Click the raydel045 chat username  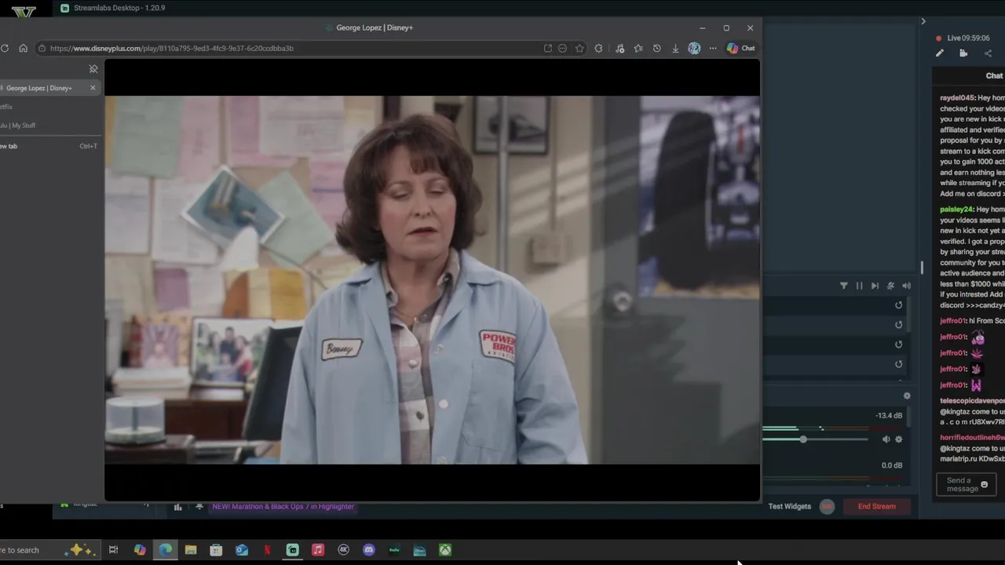point(957,98)
